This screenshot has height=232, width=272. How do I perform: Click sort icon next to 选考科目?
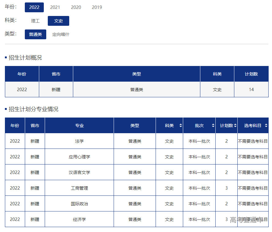click(266, 126)
